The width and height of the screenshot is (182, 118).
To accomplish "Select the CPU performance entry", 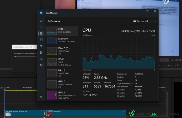I will [x=62, y=31].
